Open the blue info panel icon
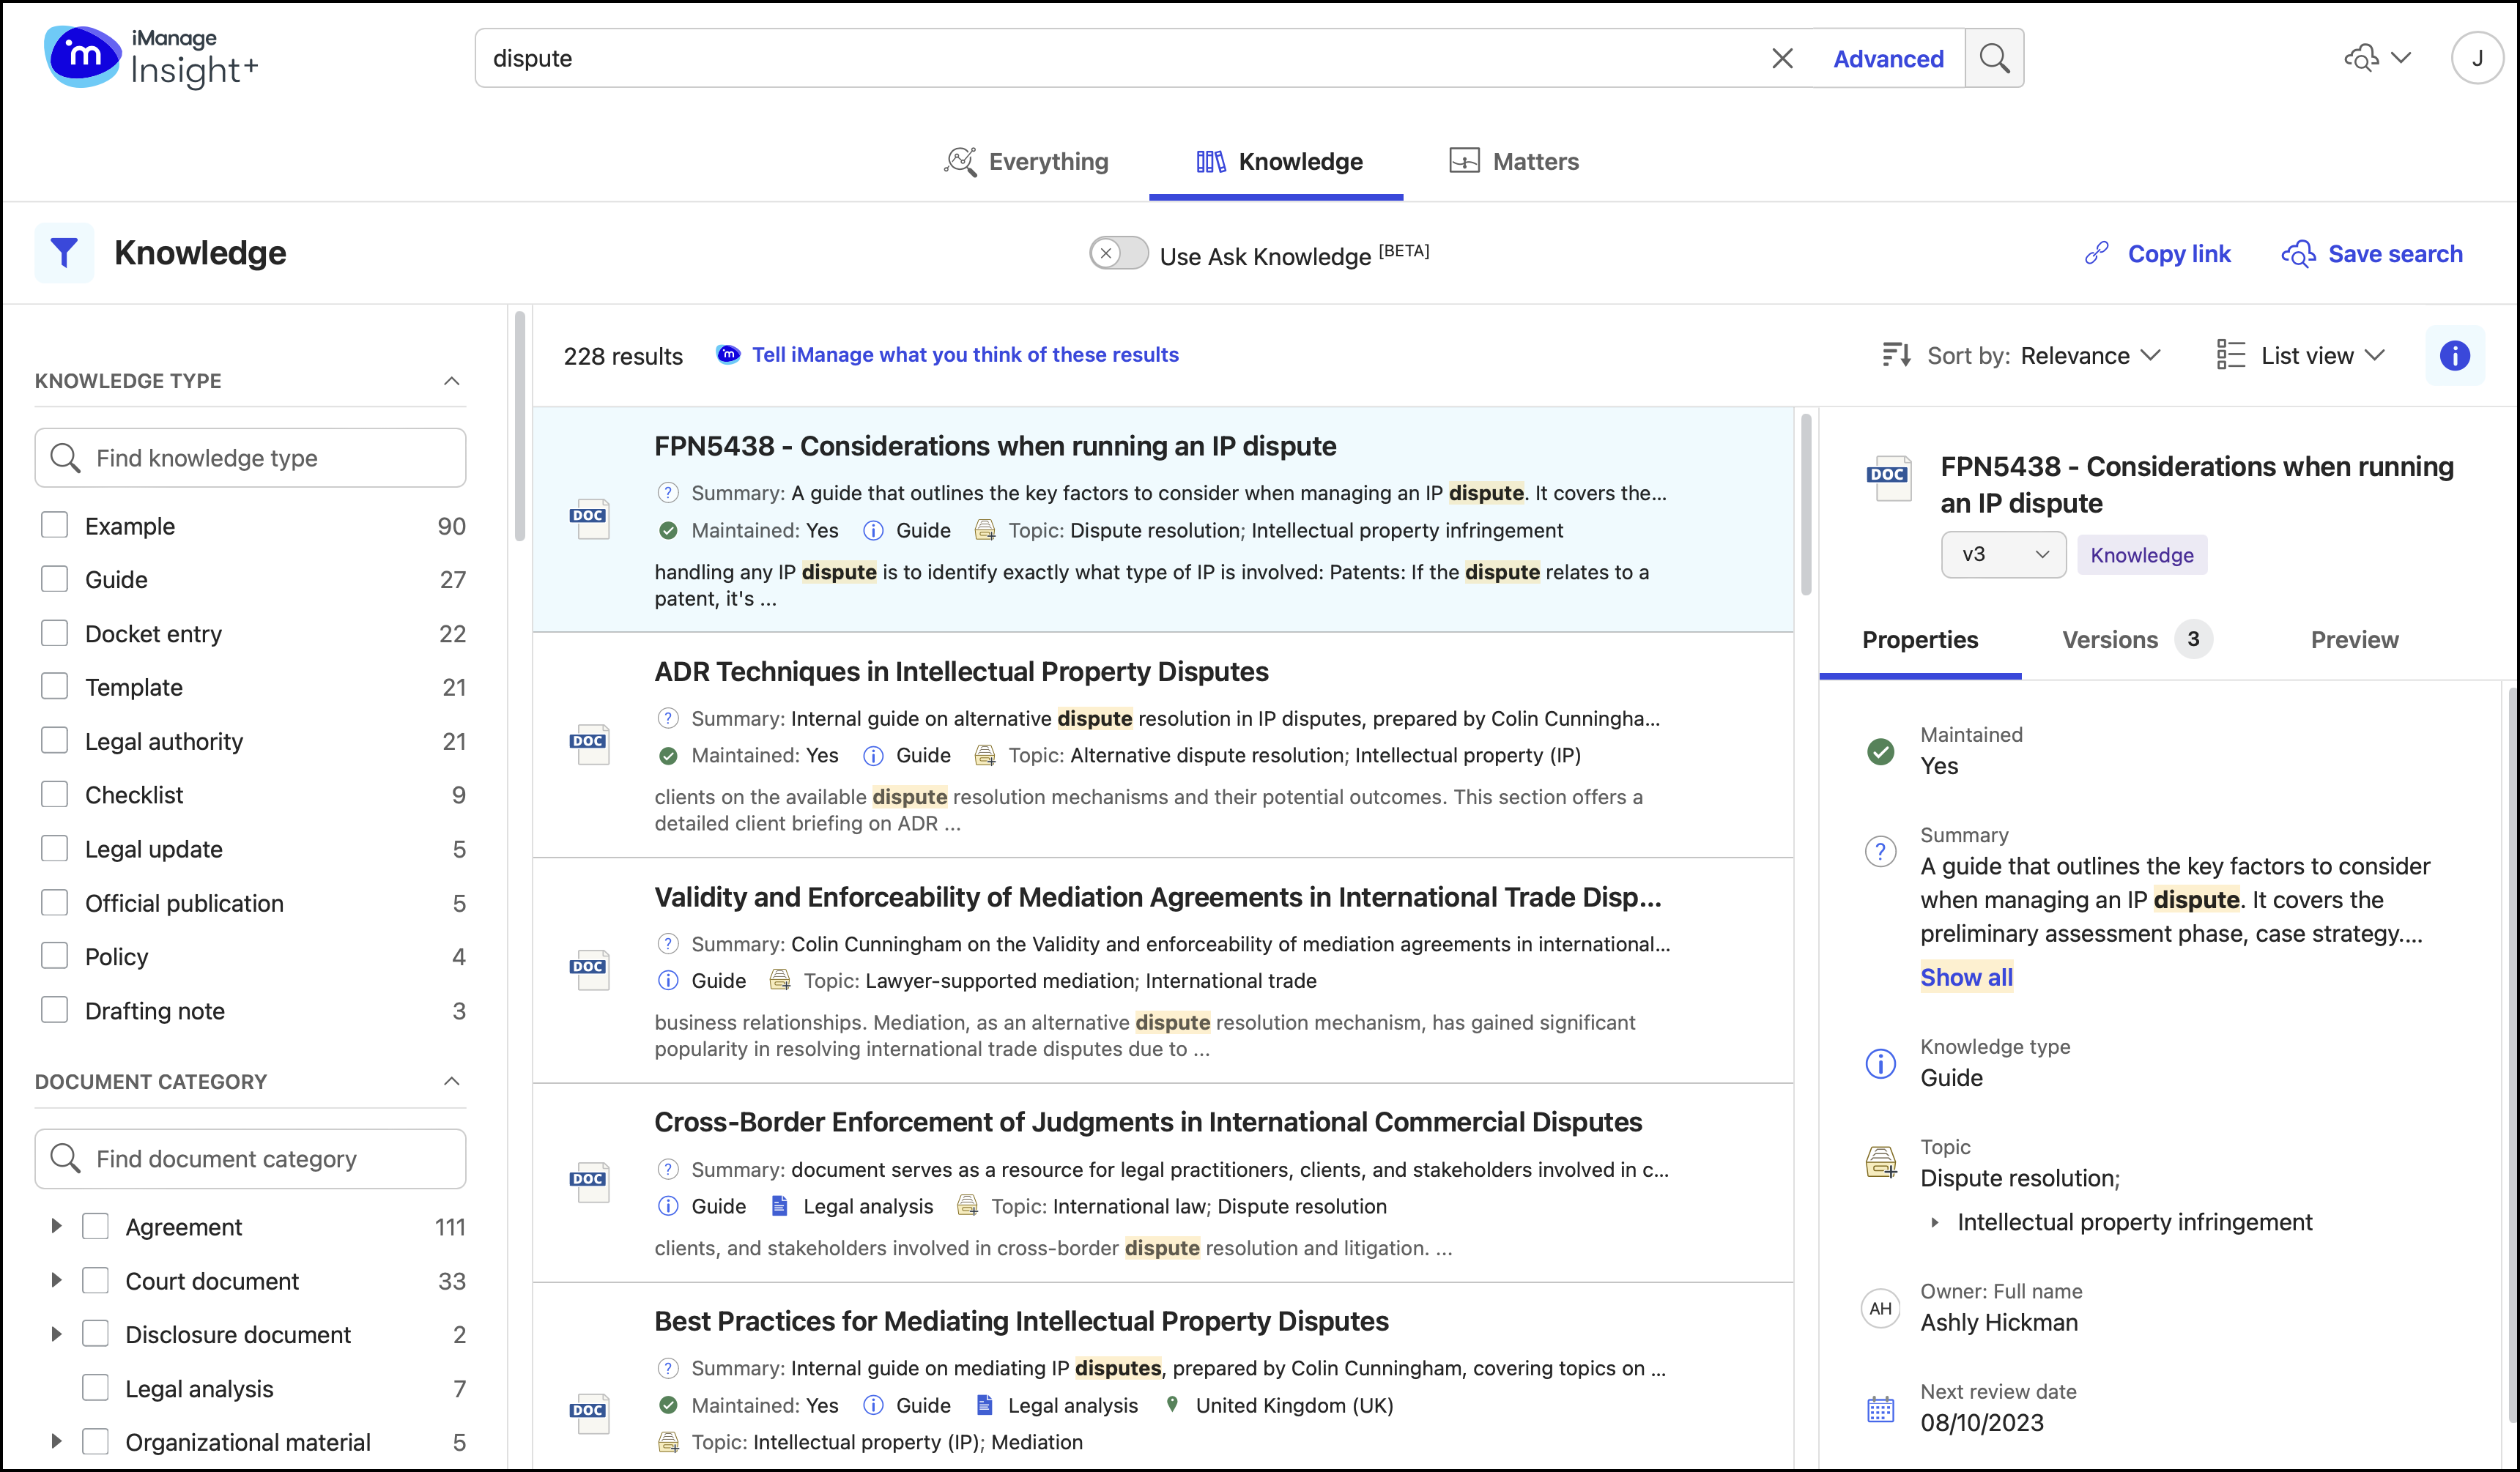 pos(2454,355)
